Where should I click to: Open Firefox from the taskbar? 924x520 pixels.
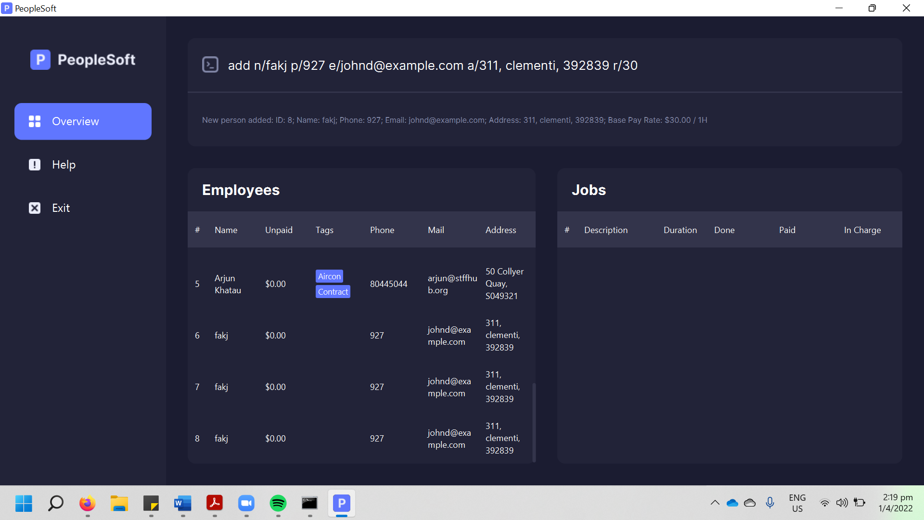tap(87, 504)
